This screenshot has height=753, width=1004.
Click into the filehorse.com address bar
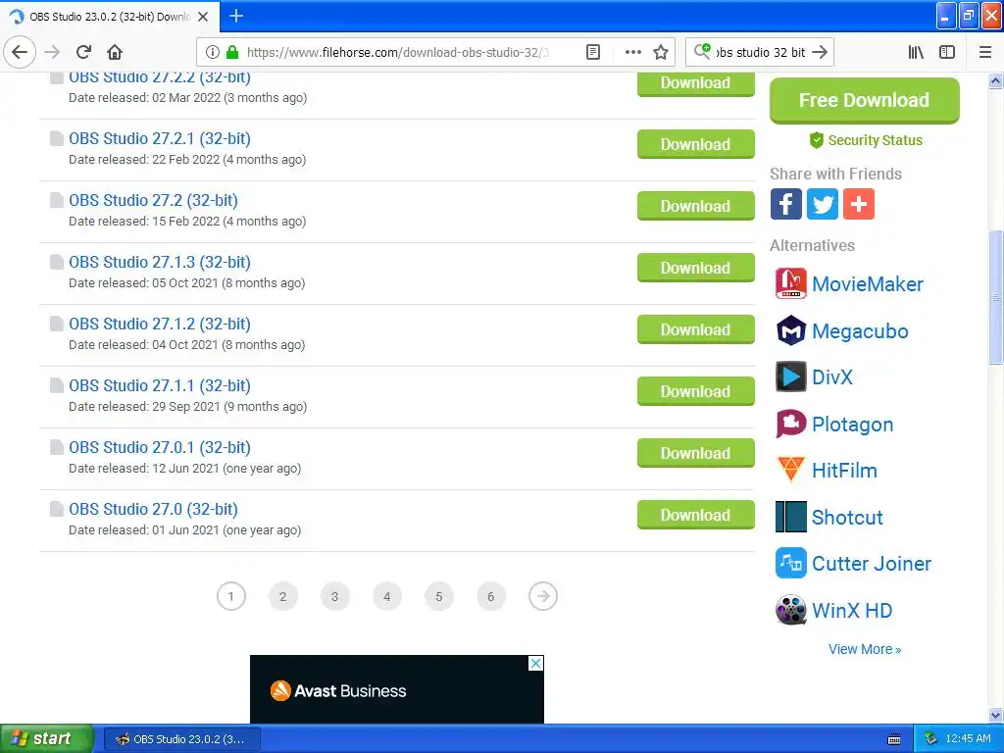pos(397,52)
